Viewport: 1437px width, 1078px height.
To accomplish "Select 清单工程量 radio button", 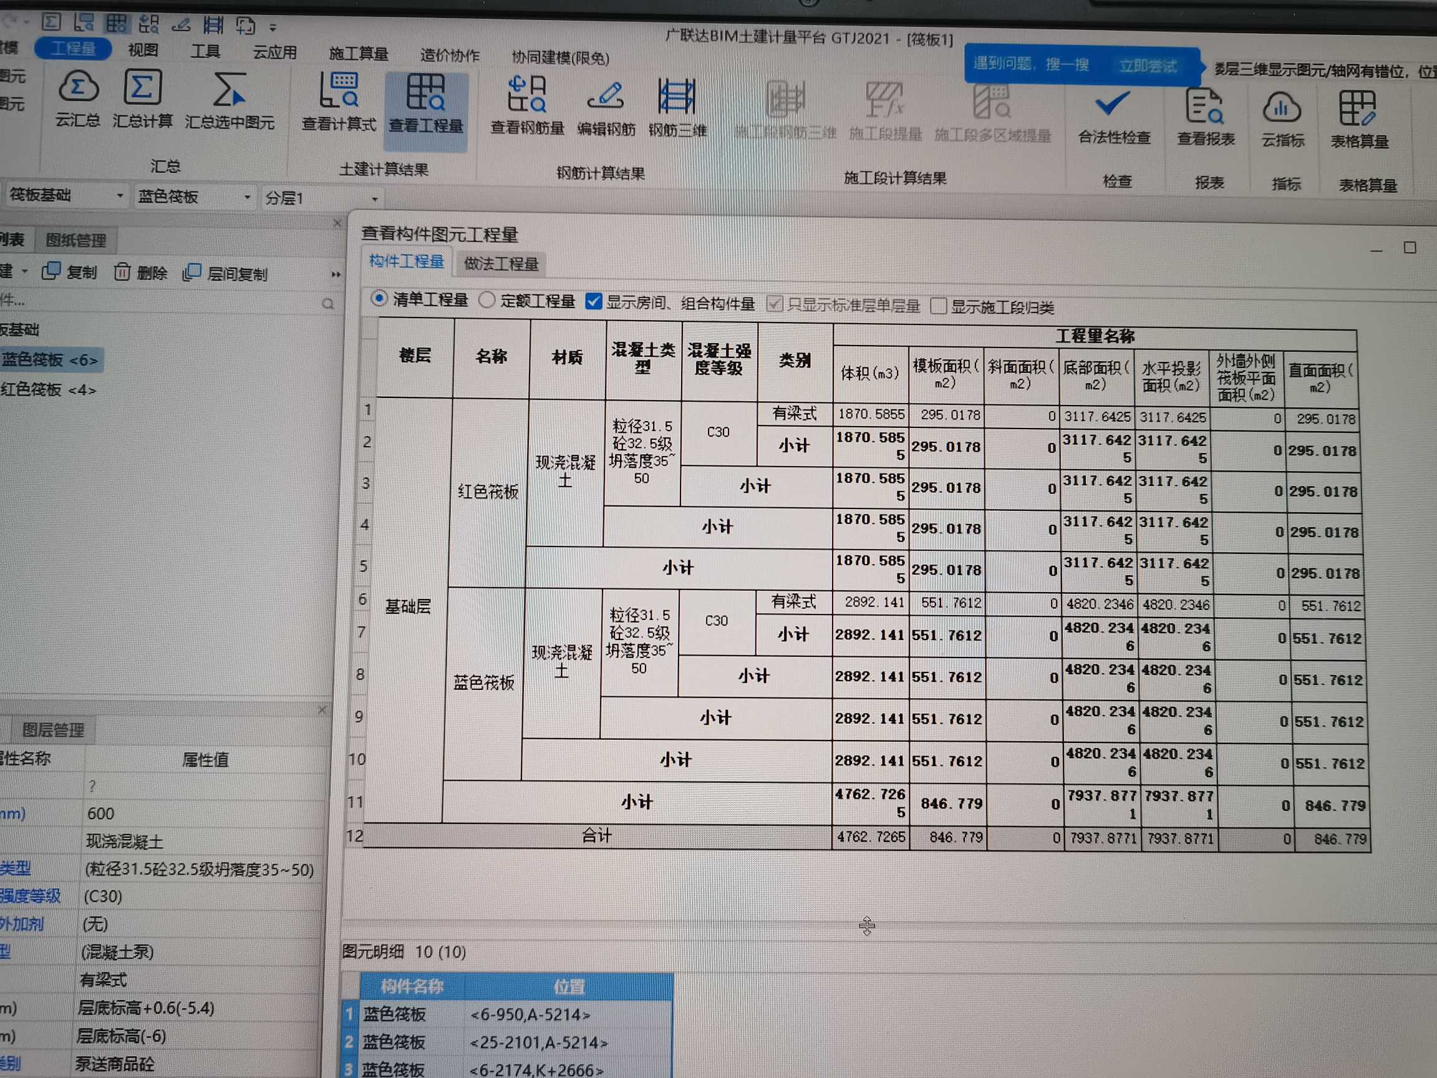I will [379, 298].
